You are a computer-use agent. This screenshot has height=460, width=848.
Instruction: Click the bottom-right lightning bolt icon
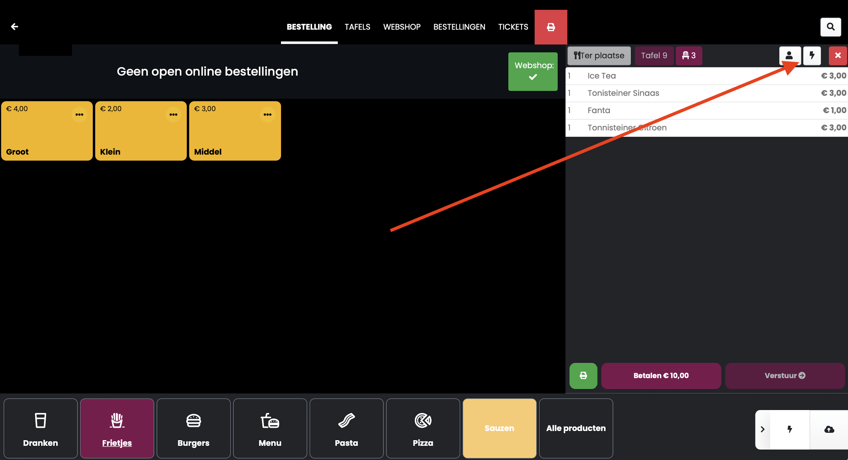(790, 429)
